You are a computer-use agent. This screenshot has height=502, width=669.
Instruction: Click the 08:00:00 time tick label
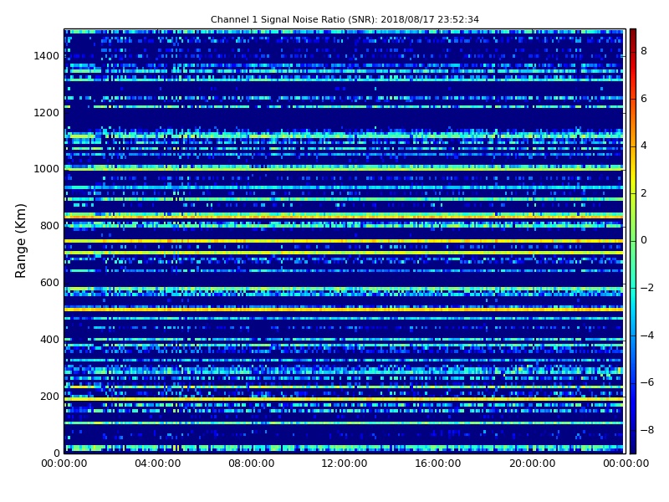(x=252, y=464)
